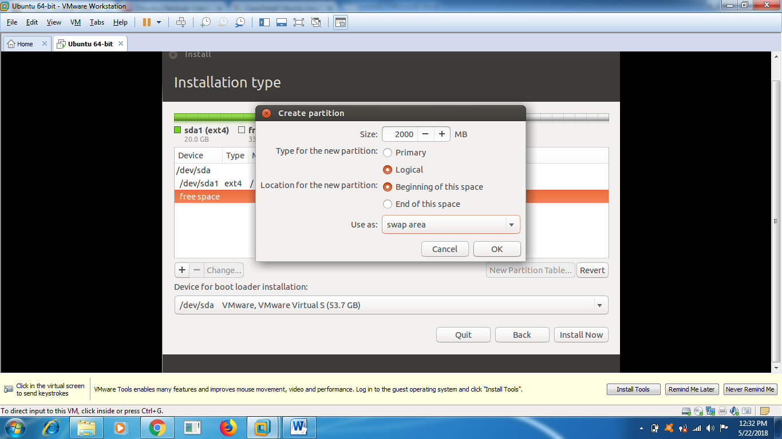Send Ctrl+Alt+Del to the guest
This screenshot has width=782, height=439.
click(181, 22)
